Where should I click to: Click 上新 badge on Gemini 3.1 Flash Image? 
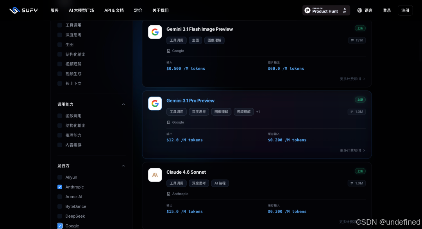pyautogui.click(x=360, y=28)
